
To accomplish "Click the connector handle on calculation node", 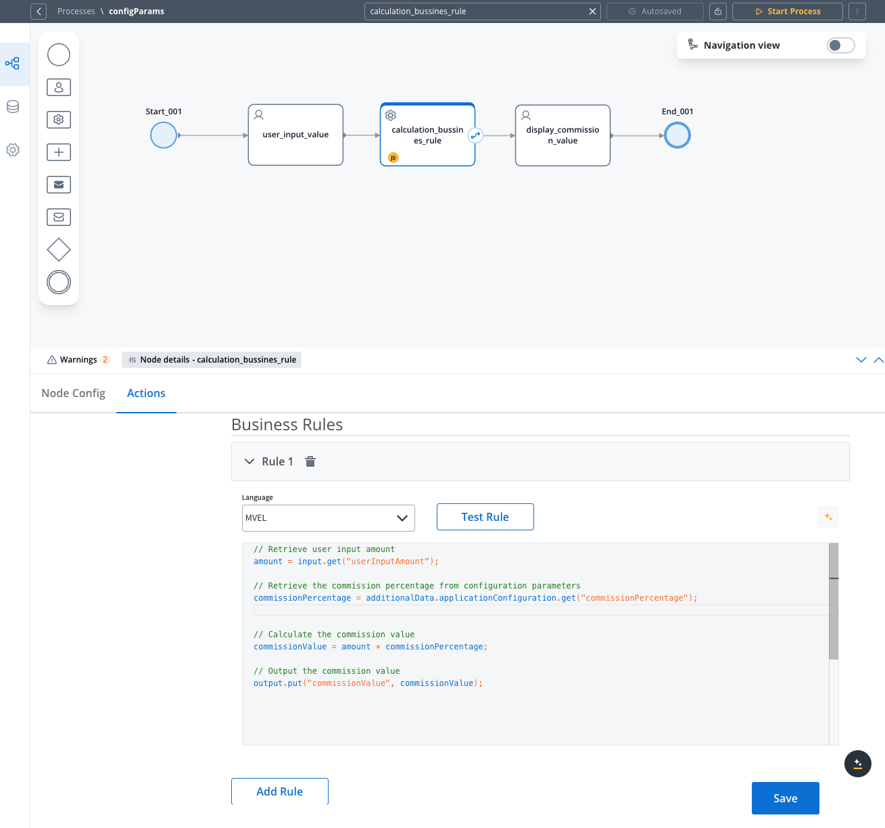I will pos(476,135).
